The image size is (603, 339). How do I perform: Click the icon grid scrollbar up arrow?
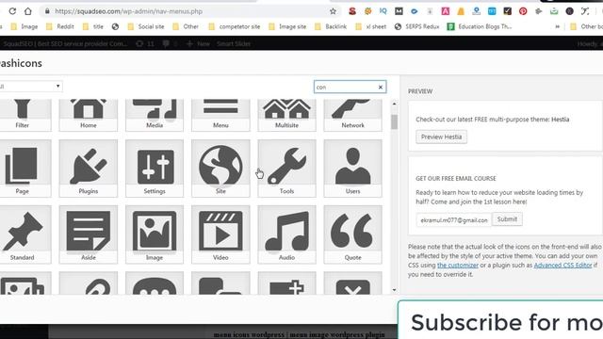click(x=394, y=104)
